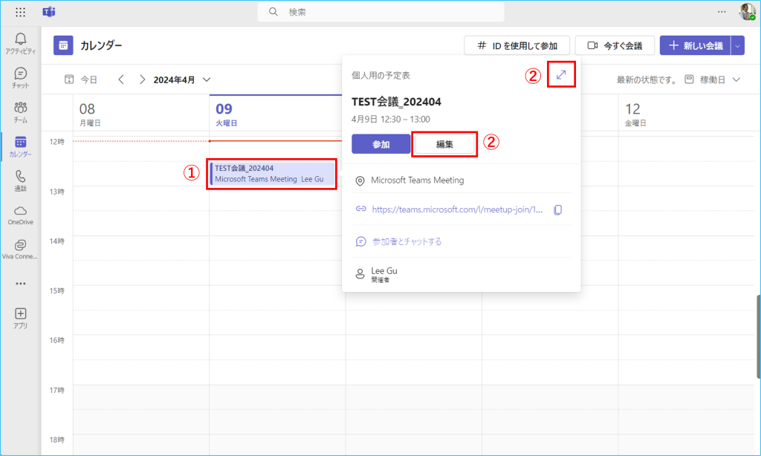Open Calls (通話) in the sidebar

coord(21,180)
